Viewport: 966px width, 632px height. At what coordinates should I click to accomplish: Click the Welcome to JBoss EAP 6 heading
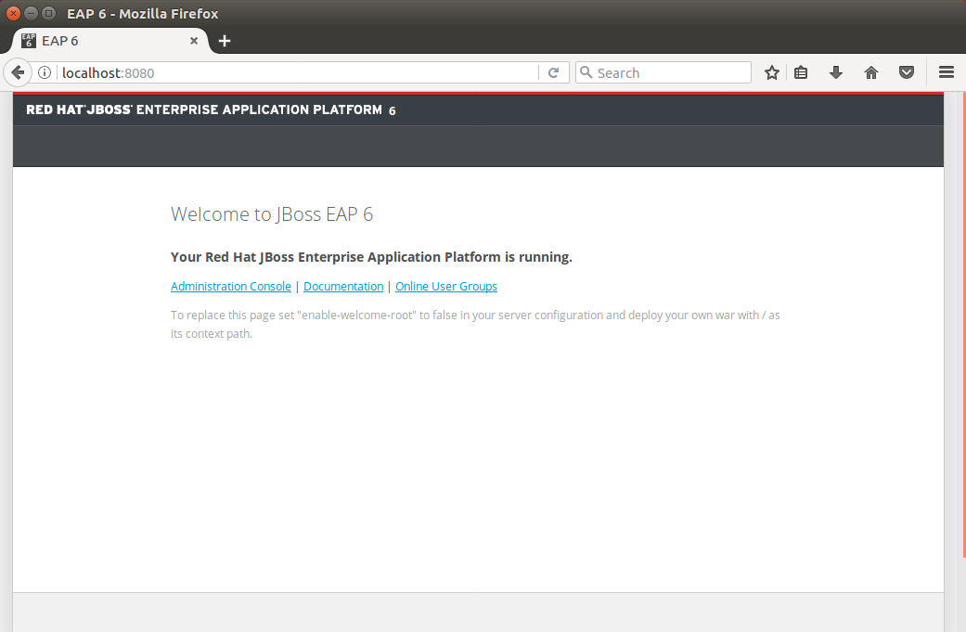pyautogui.click(x=272, y=213)
